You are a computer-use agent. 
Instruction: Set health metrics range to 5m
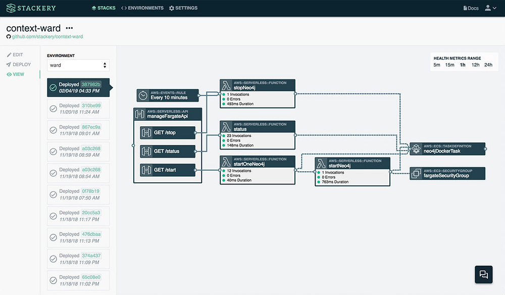pyautogui.click(x=437, y=65)
